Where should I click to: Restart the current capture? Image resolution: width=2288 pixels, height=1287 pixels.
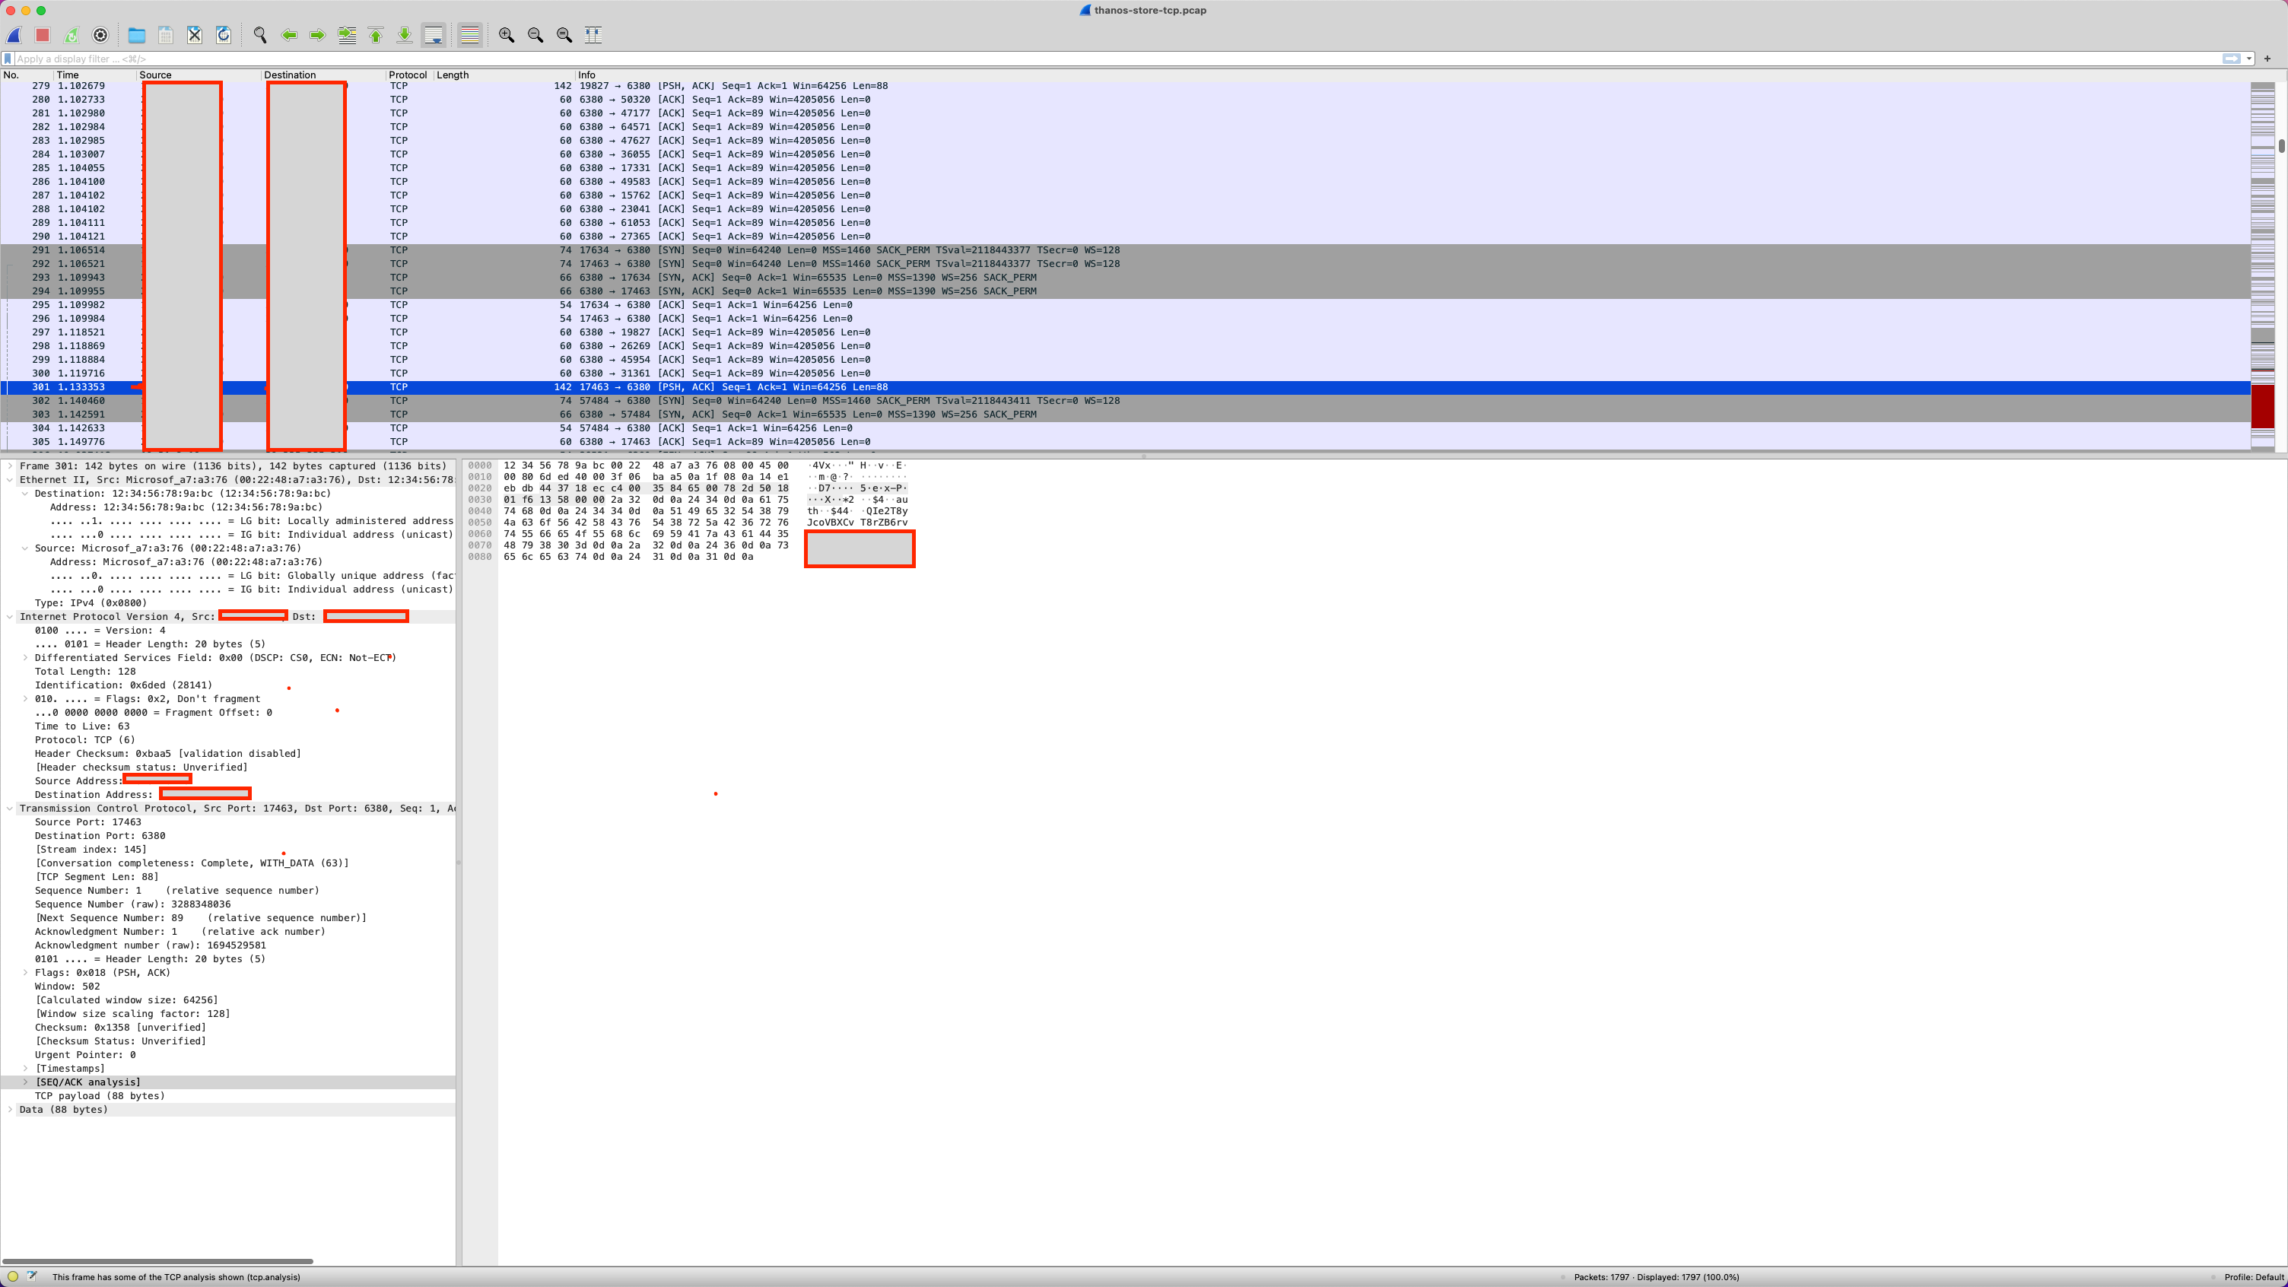71,35
